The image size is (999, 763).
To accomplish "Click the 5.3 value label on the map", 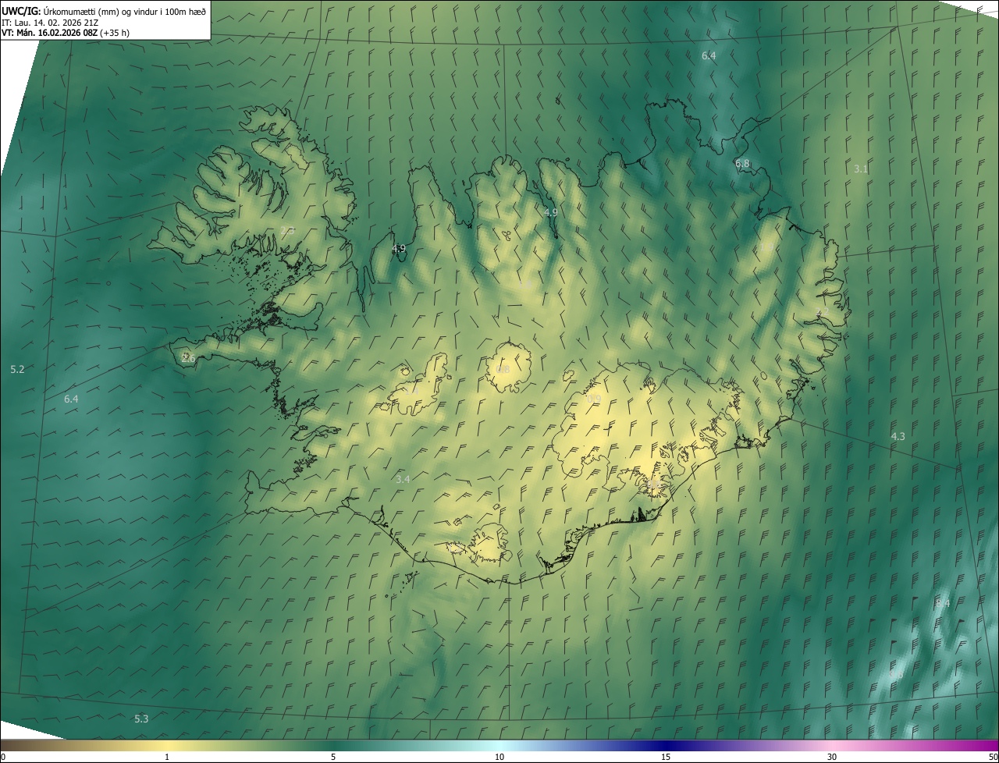I will click(x=141, y=719).
